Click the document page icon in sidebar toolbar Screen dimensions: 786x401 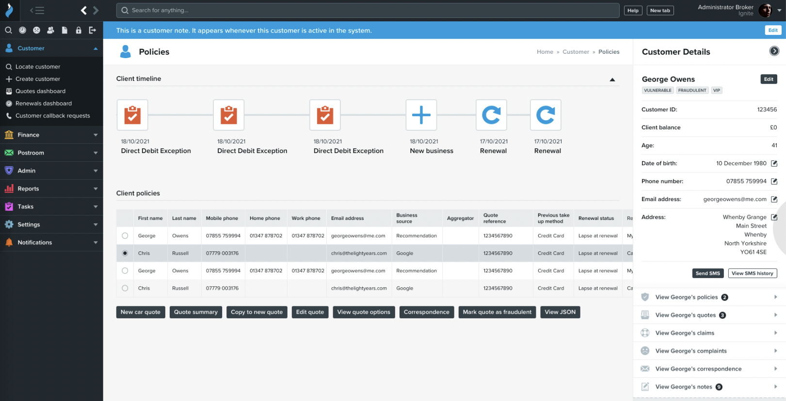click(x=64, y=30)
